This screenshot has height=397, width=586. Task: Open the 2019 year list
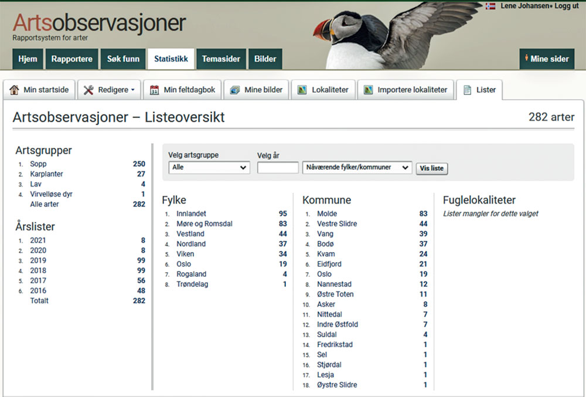coord(38,260)
